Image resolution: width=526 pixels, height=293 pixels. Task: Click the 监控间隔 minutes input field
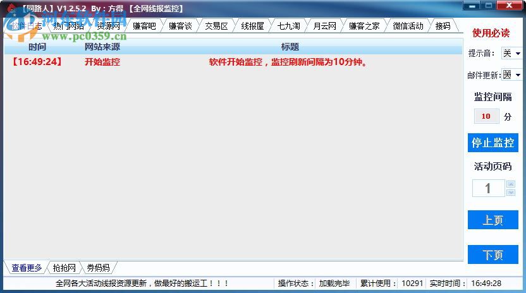pos(486,116)
